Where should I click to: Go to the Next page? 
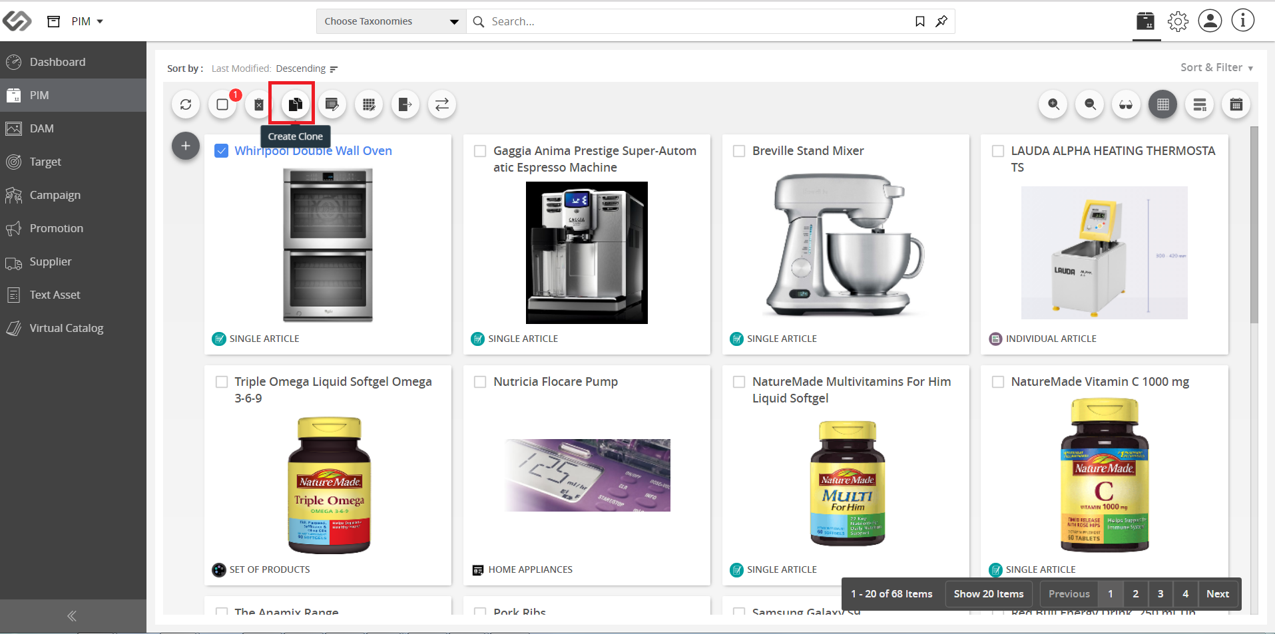pyautogui.click(x=1218, y=593)
